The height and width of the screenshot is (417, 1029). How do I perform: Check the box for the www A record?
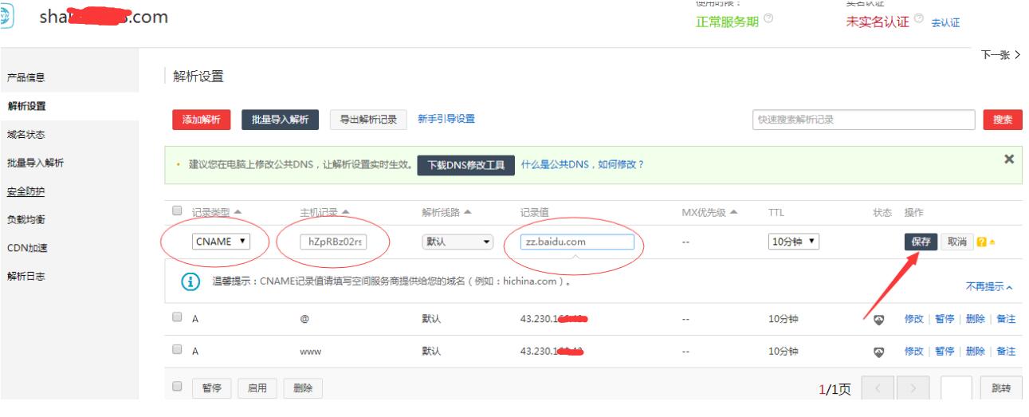point(178,351)
